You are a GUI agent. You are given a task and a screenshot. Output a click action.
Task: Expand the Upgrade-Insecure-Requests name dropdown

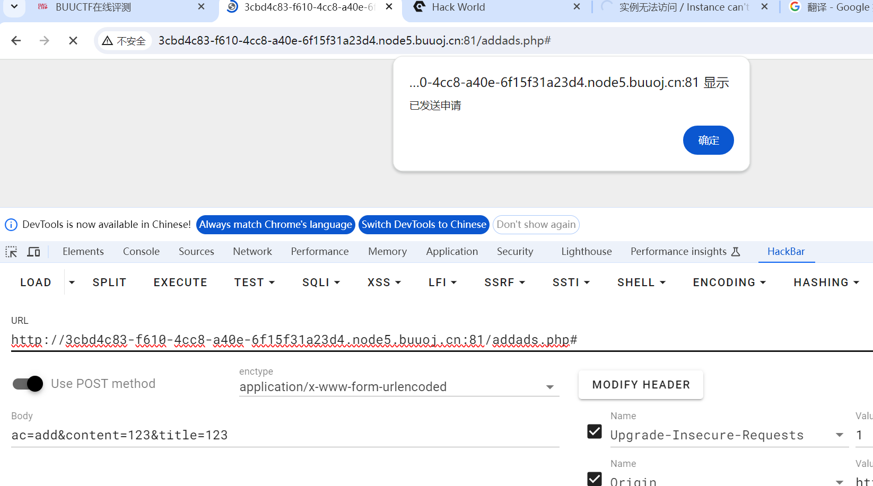tap(840, 435)
